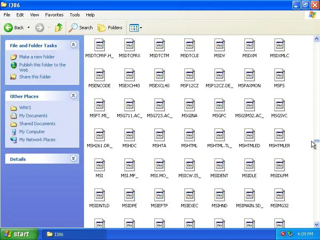Toggle the Folders tree pane

click(x=110, y=28)
